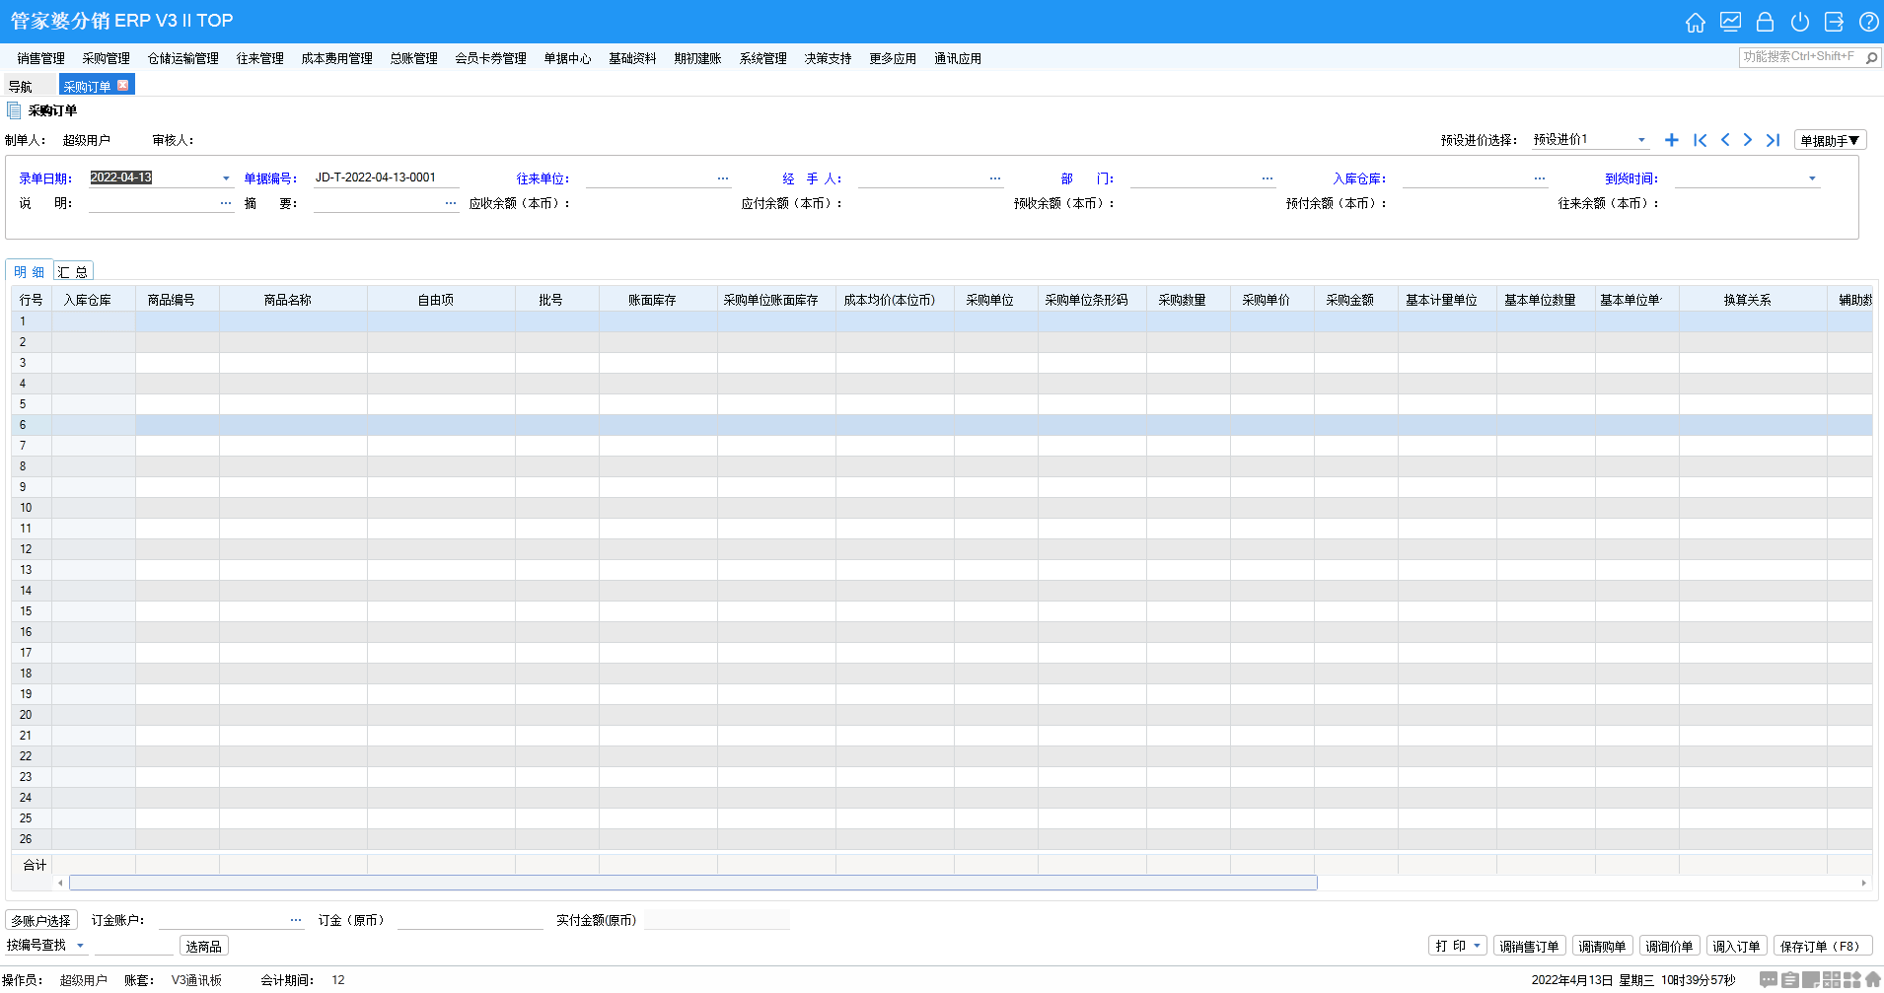
Task: Open the 系统管理 menu
Action: click(762, 58)
